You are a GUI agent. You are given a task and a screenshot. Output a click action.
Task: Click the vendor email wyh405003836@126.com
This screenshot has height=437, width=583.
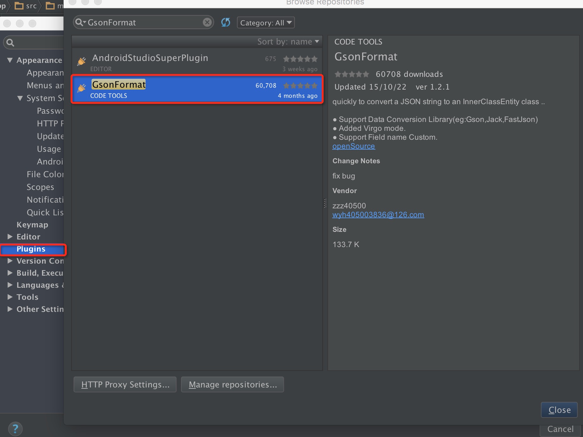pos(378,215)
